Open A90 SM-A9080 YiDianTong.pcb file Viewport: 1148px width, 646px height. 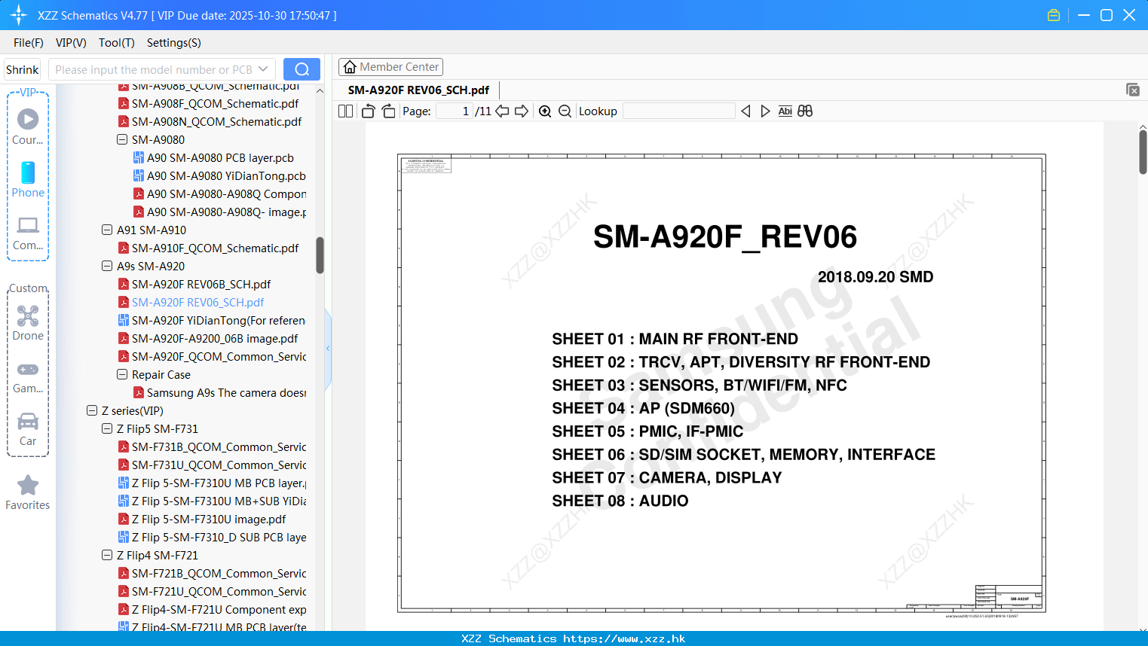click(x=226, y=175)
